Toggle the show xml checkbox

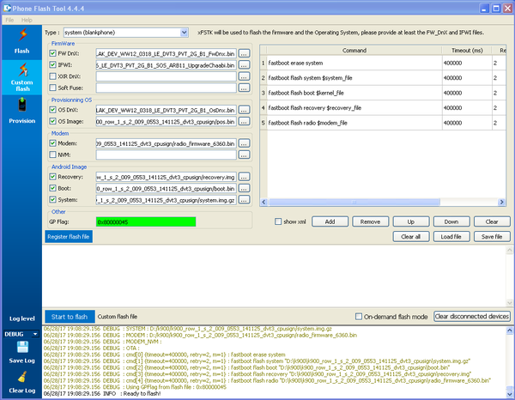[x=280, y=221]
